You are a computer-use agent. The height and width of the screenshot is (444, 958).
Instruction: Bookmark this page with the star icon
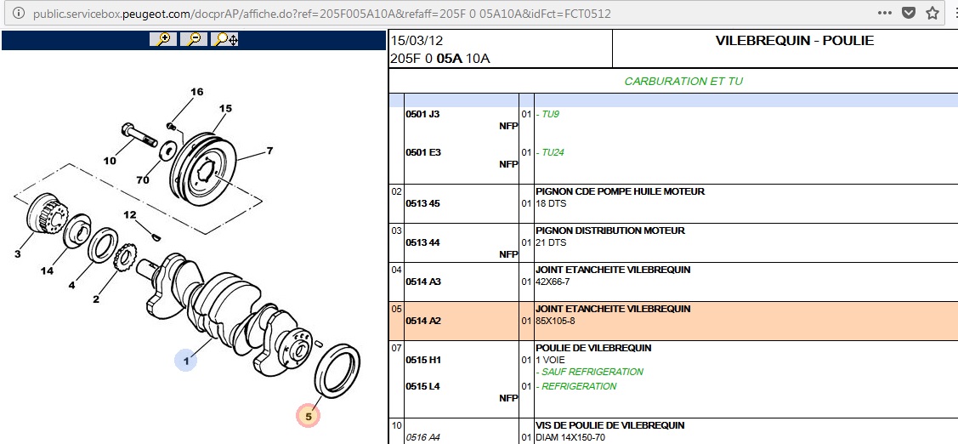(932, 14)
